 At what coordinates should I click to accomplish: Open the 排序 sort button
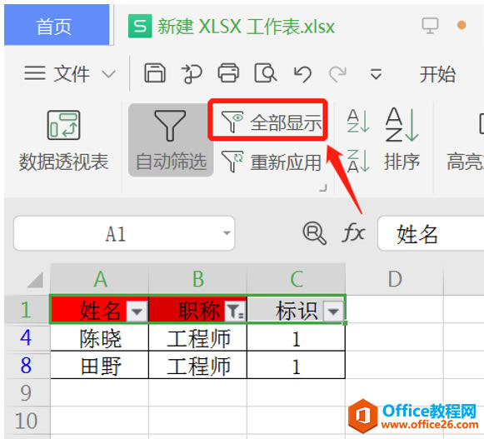[x=402, y=139]
